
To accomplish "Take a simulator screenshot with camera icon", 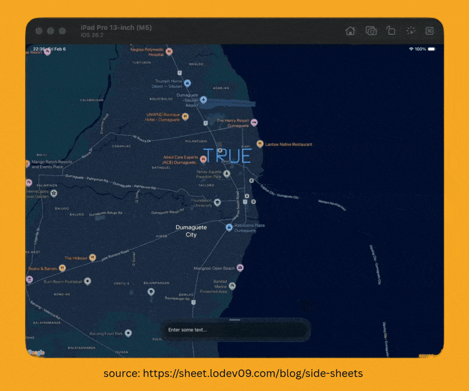I will (371, 31).
